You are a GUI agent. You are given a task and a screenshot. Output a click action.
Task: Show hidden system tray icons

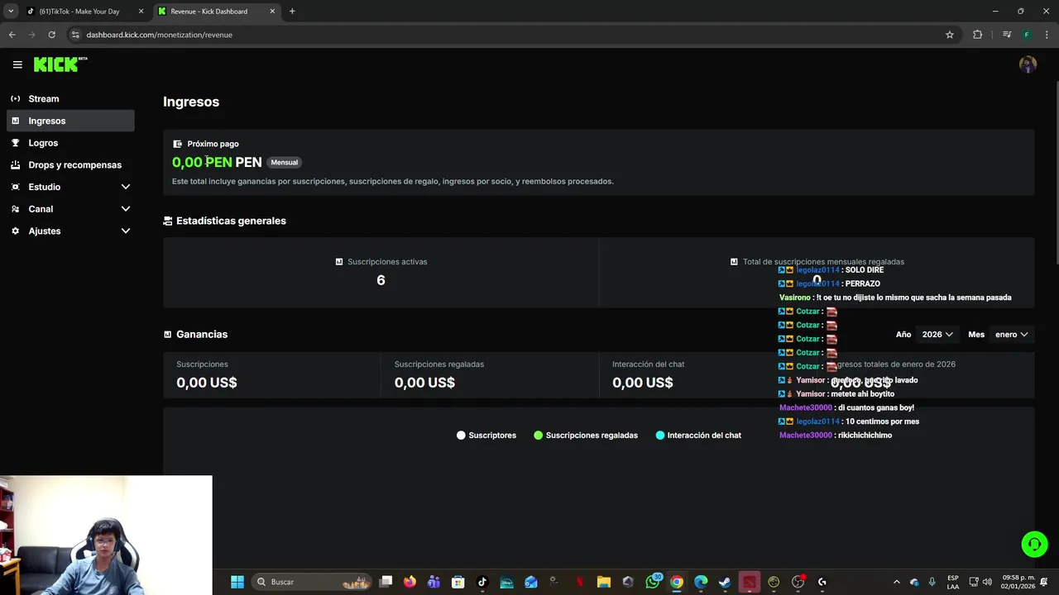(896, 582)
